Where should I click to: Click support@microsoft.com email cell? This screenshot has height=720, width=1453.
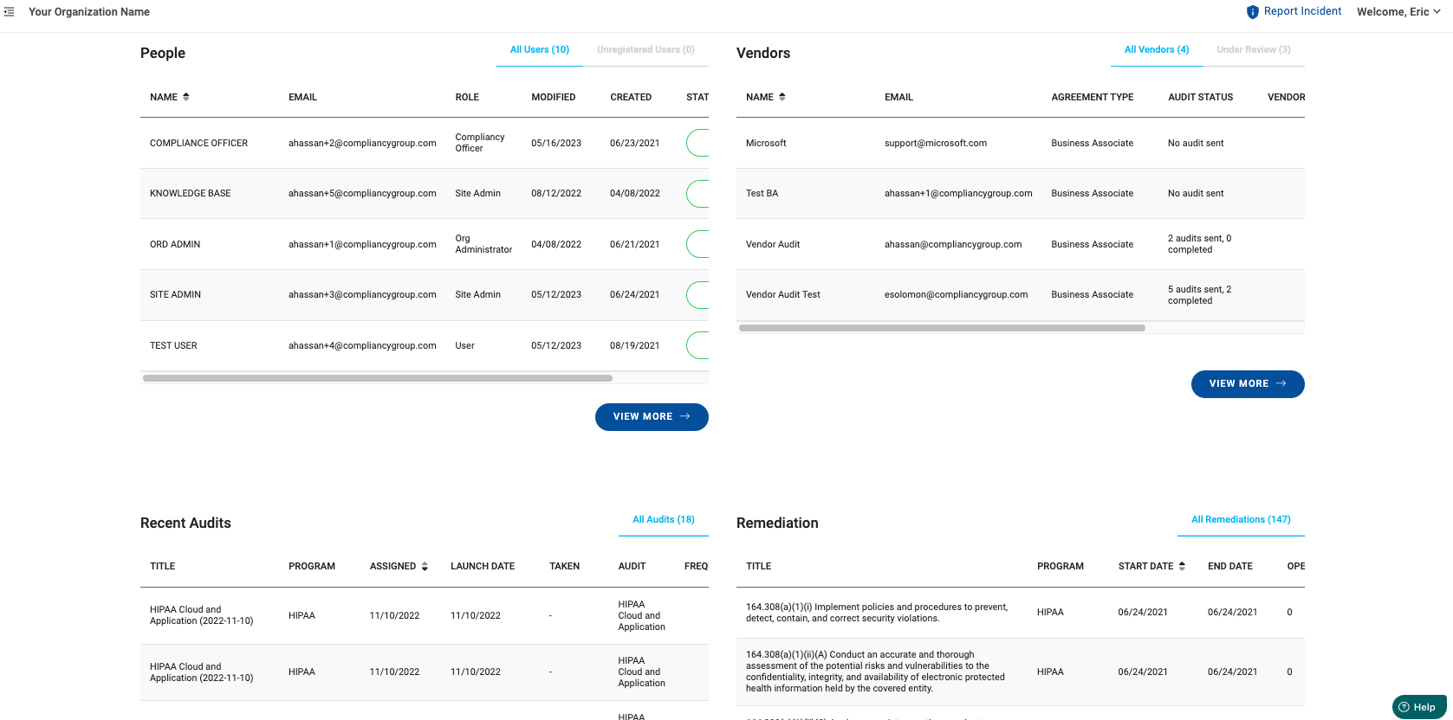[x=936, y=143]
